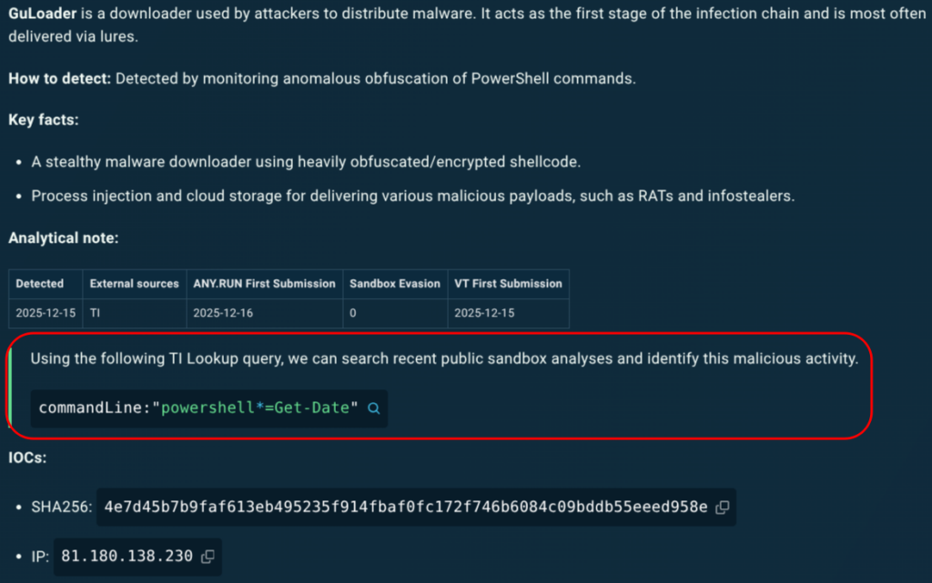932x583 pixels.
Task: Click the "Detected" table column header
Action: pyautogui.click(x=40, y=284)
